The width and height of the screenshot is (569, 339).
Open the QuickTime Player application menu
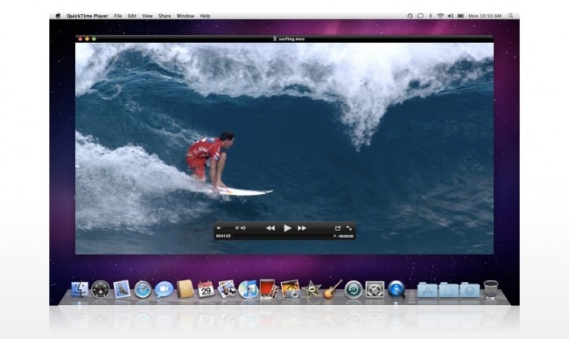coord(88,16)
